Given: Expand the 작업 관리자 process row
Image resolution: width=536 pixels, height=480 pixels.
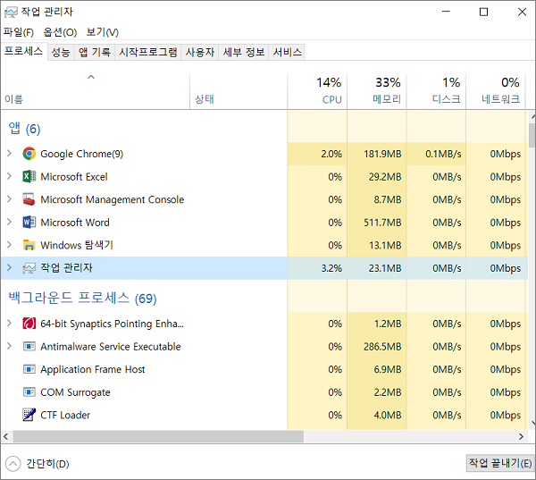Looking at the screenshot, I should coord(9,268).
